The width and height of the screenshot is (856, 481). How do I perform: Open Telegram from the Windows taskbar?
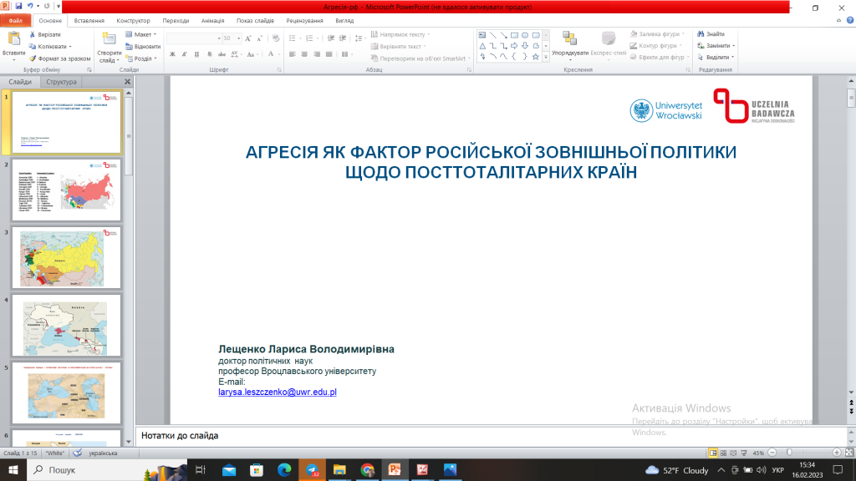point(312,470)
